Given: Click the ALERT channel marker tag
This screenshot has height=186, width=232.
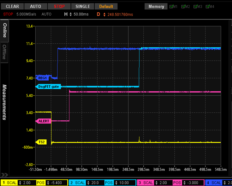Looking at the screenshot, I should (44, 121).
